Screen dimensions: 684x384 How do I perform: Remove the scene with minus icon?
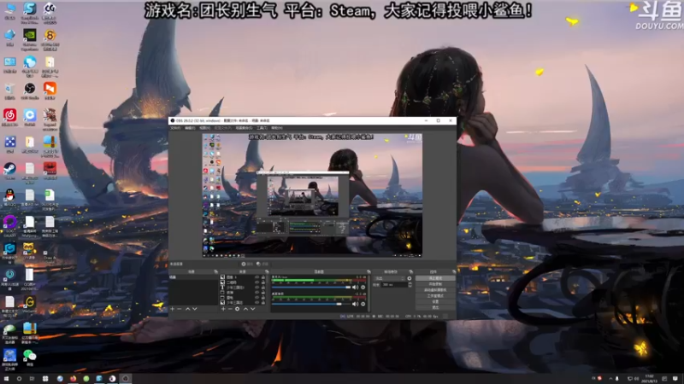coord(180,309)
